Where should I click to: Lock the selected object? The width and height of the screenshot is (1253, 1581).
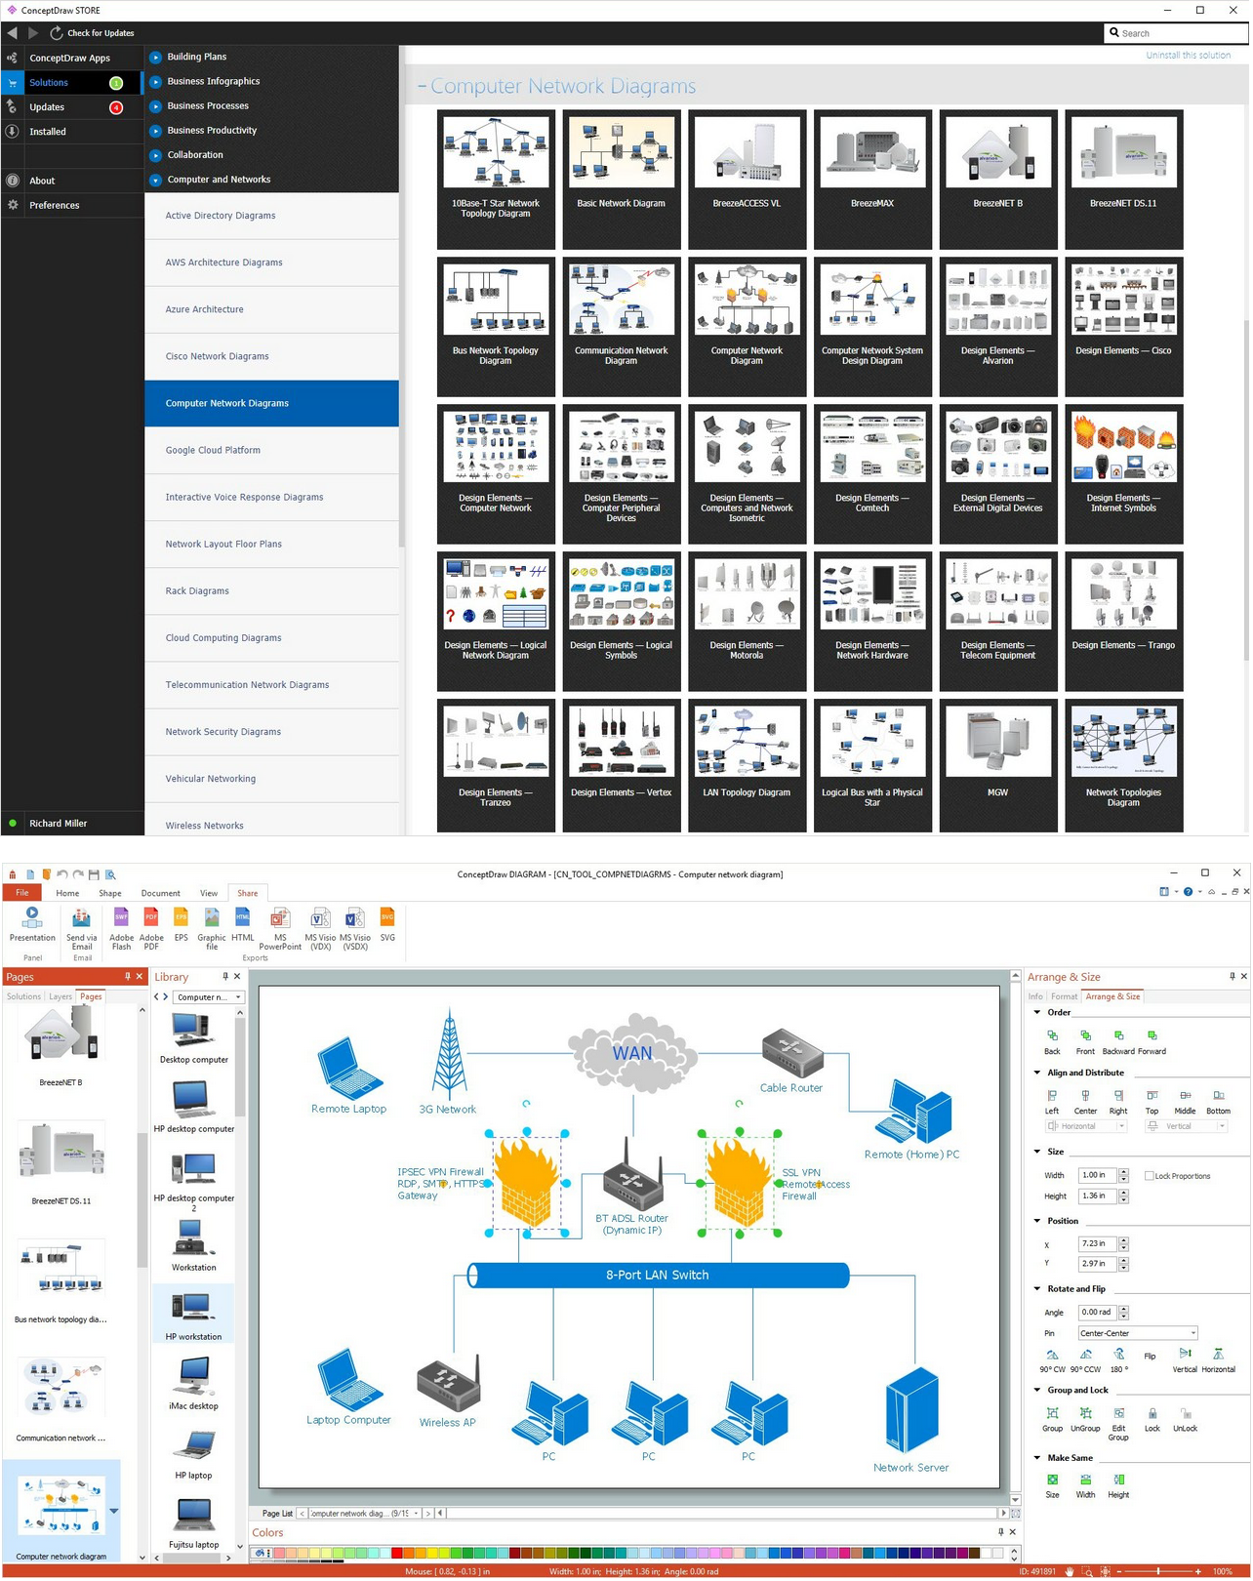(x=1152, y=1420)
